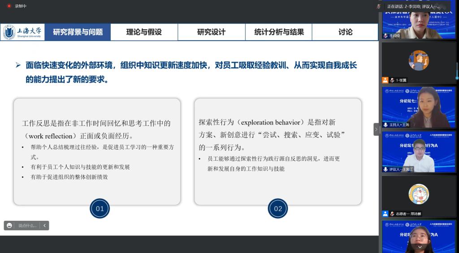459x253 pixels.
Task: Click the name label 李玲玲
Action: click(395, 36)
